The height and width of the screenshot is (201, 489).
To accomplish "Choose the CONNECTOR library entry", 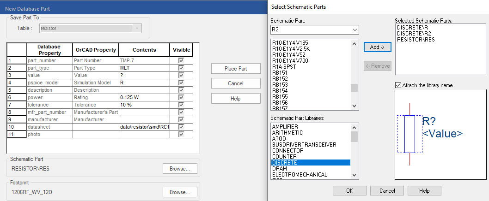I will click(x=287, y=151).
